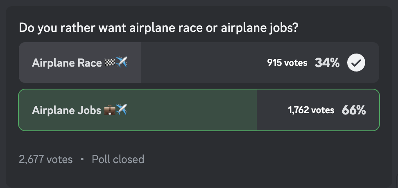Click the poll question heading
398x188 pixels.
tap(158, 28)
